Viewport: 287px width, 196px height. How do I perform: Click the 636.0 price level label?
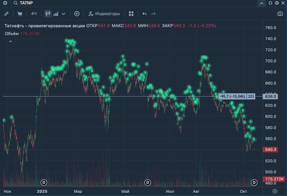tap(271, 97)
